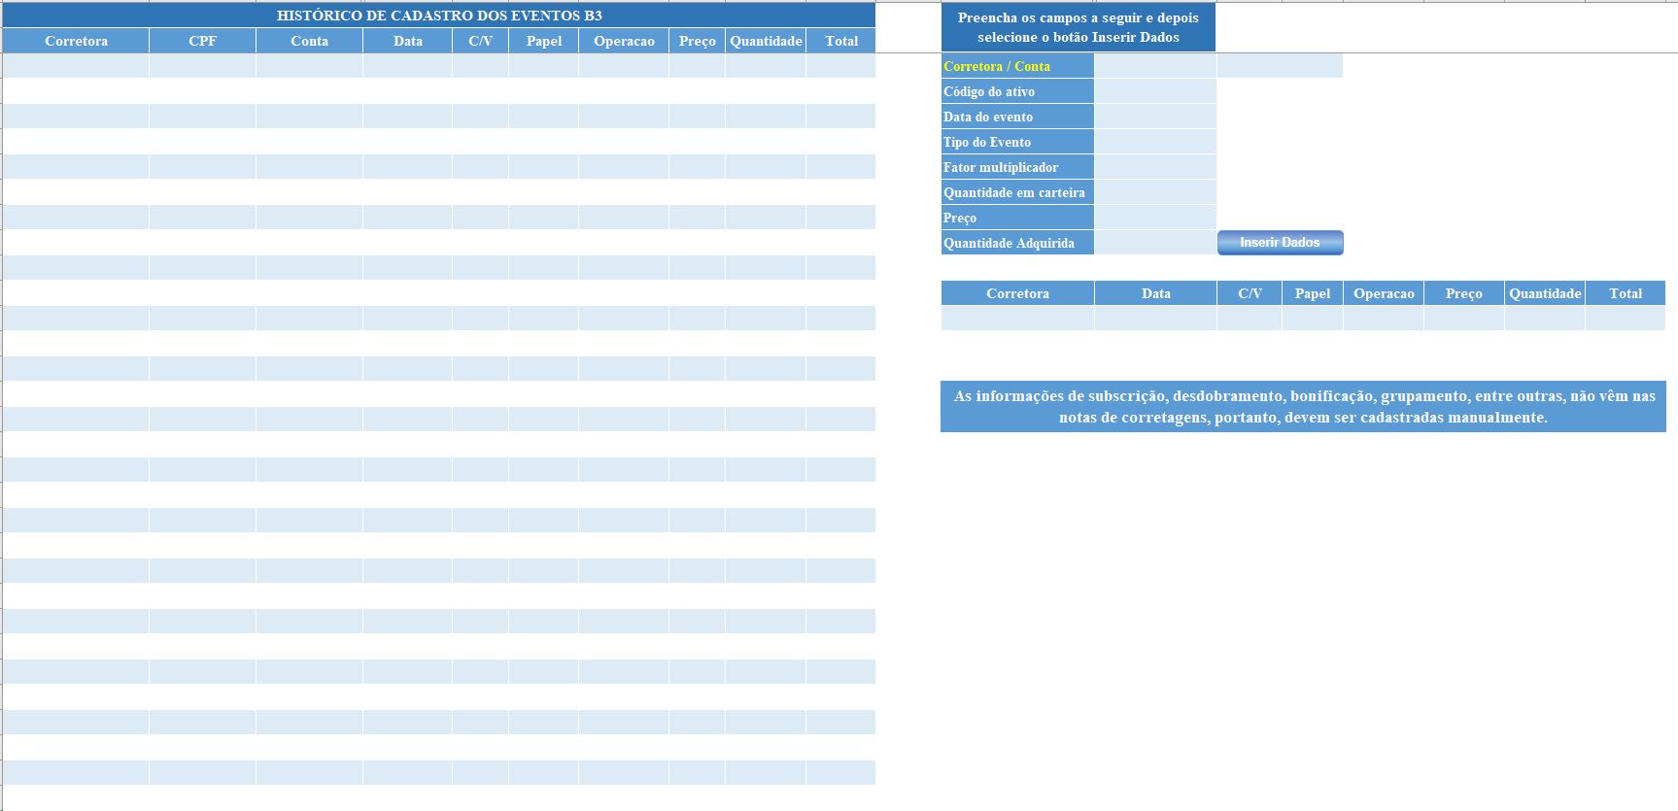Click the Data header in the preview table

click(x=1155, y=293)
